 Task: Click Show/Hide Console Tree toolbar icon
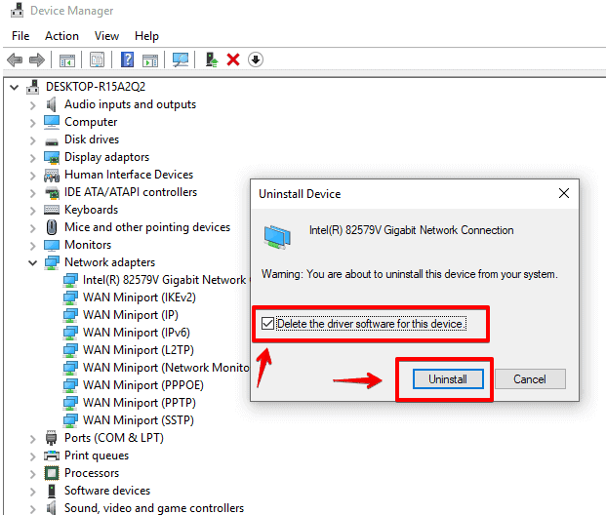(x=67, y=60)
